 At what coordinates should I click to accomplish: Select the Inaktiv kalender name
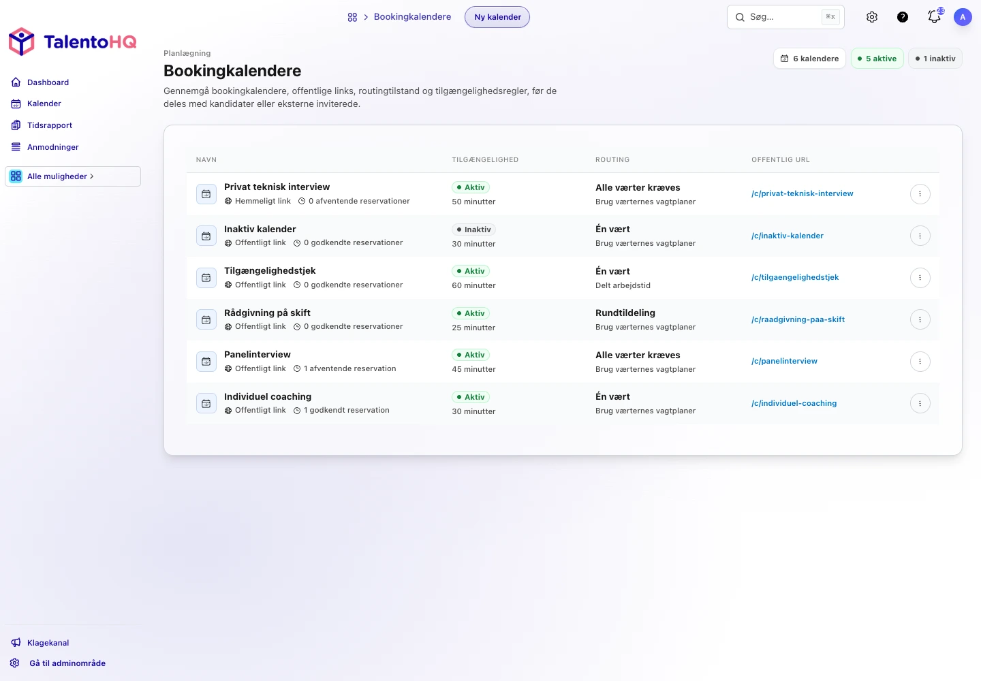pos(260,229)
